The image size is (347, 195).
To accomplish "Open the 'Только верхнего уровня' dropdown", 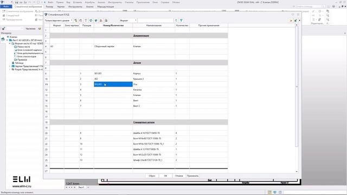I will (x=59, y=21).
